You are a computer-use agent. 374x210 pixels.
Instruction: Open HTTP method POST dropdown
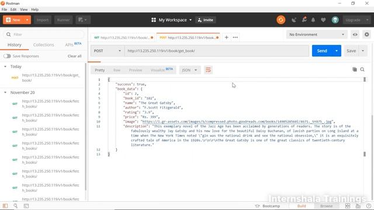(x=108, y=51)
